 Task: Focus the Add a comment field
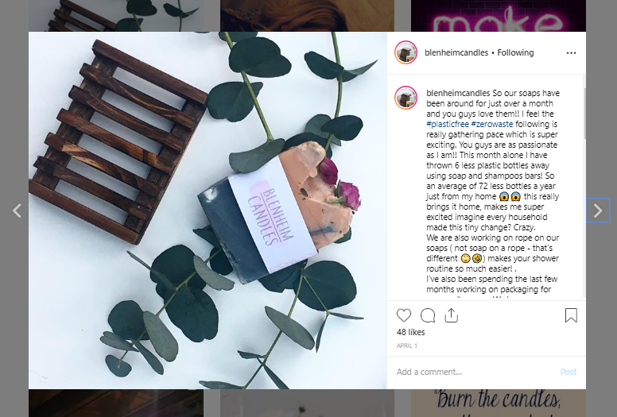click(476, 372)
